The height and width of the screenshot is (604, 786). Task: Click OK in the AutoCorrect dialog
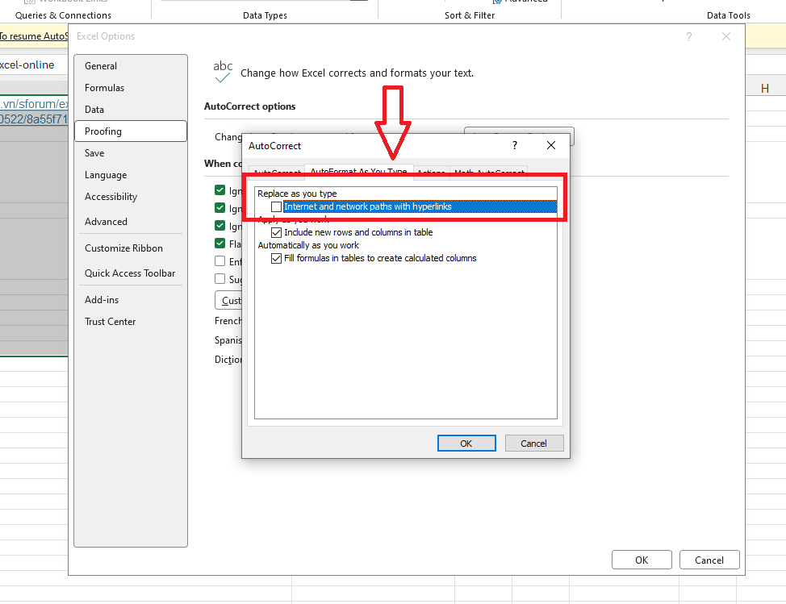coord(466,444)
